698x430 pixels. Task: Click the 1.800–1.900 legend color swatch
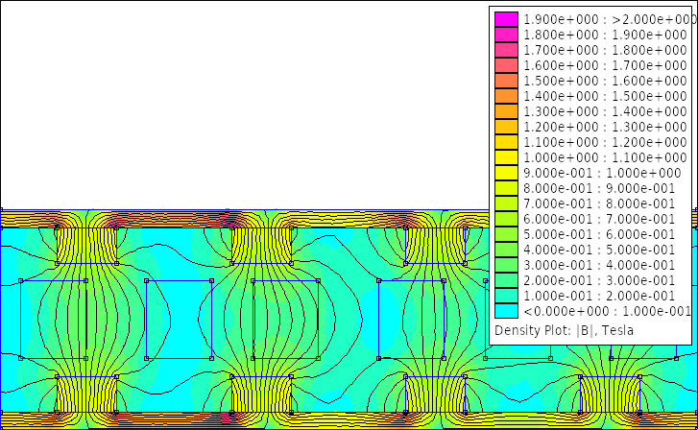pos(506,35)
